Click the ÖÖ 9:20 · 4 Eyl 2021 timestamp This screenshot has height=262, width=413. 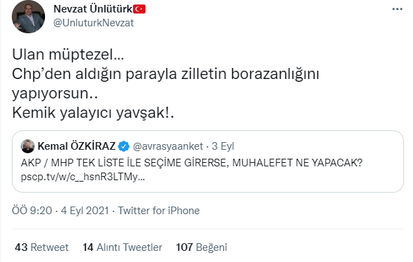[x=60, y=211]
